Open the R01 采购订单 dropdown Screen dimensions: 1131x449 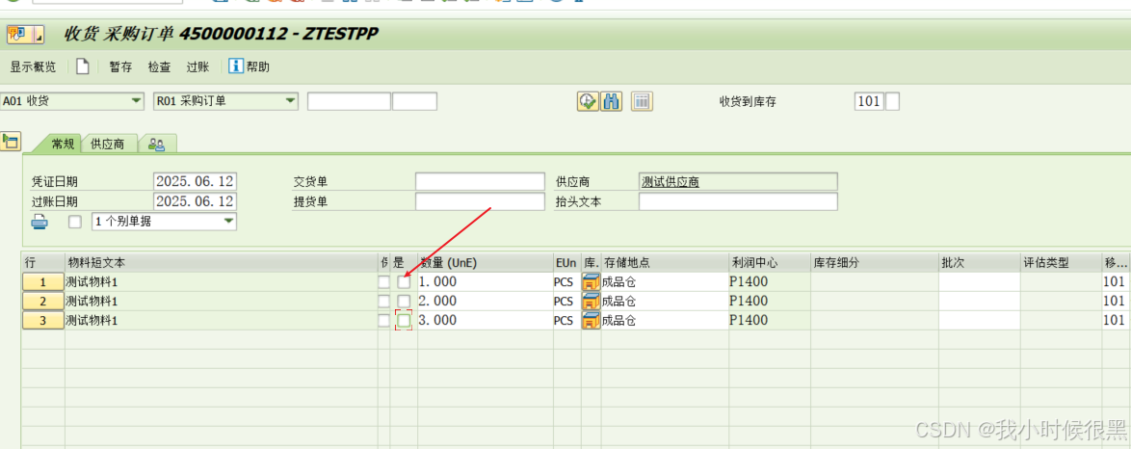click(x=225, y=101)
